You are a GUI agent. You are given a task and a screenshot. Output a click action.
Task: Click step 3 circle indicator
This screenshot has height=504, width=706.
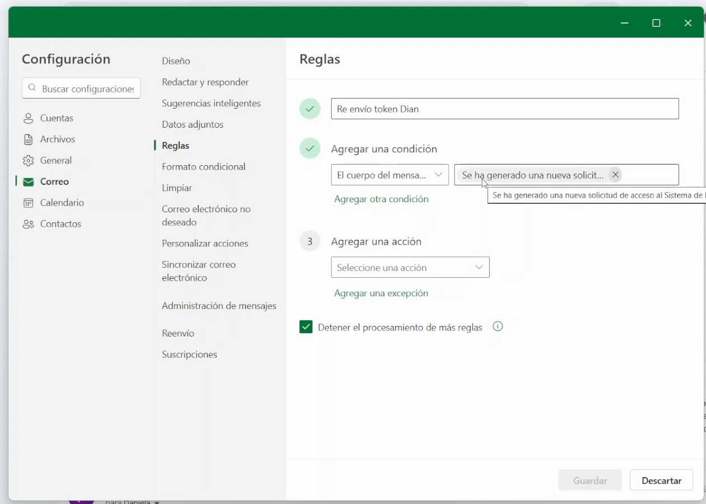[310, 241]
